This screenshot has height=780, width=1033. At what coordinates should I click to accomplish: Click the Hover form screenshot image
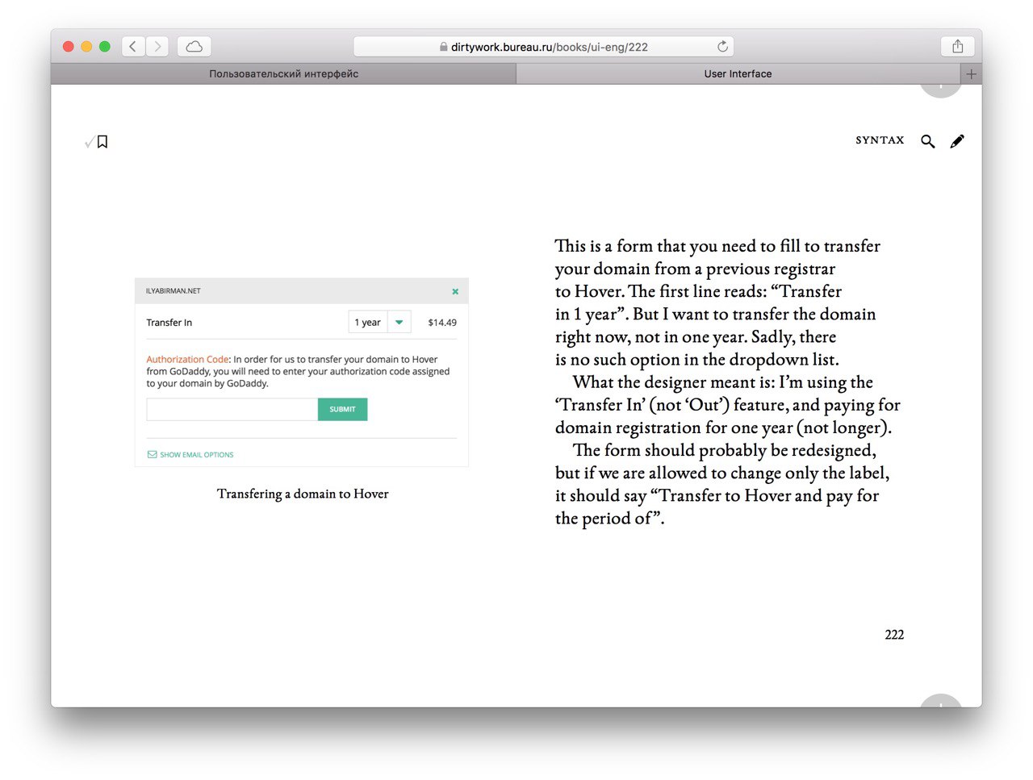pyautogui.click(x=302, y=372)
